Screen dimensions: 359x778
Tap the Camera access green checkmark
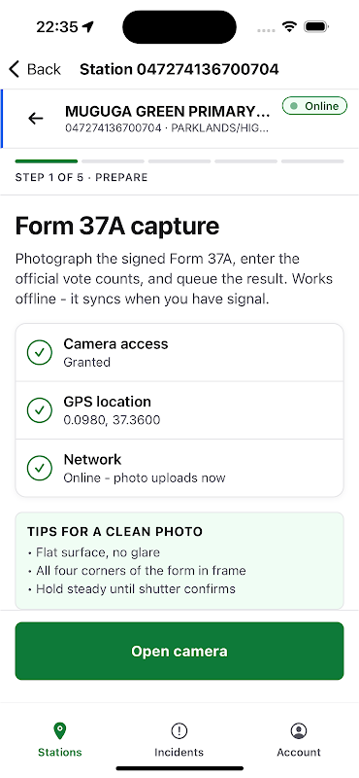pyautogui.click(x=40, y=353)
